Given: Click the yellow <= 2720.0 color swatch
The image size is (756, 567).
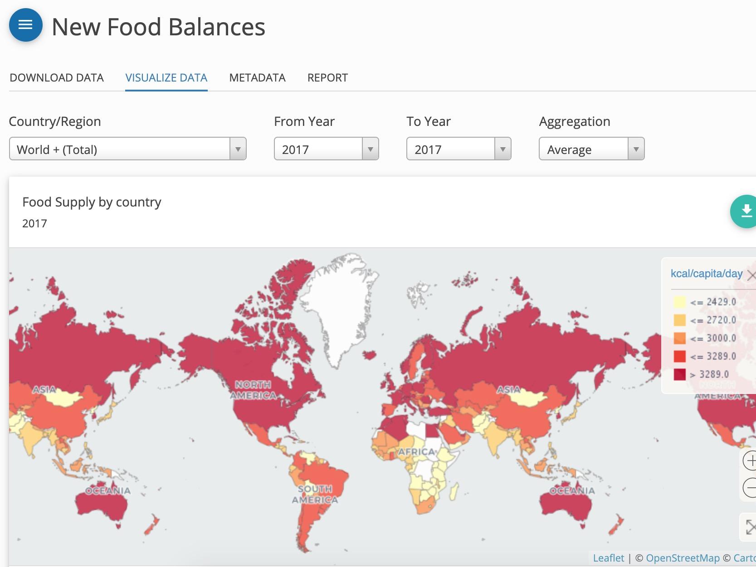Looking at the screenshot, I should [679, 320].
